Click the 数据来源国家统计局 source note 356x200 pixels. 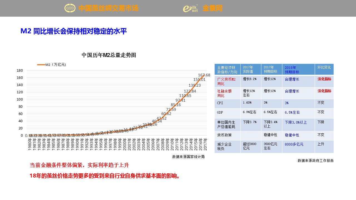point(188,157)
